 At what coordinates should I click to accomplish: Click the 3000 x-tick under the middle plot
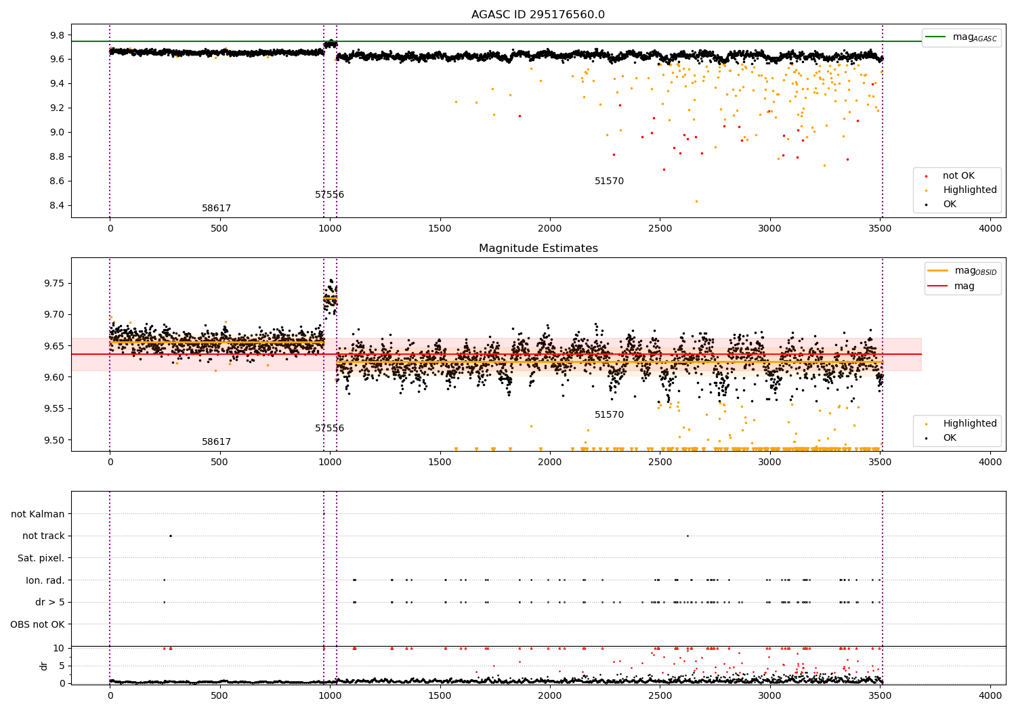[770, 462]
